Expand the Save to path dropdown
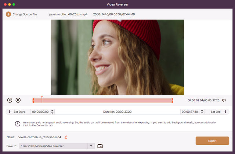 91,146
